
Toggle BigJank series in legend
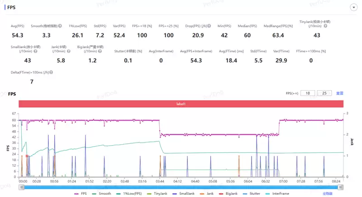click(x=229, y=193)
